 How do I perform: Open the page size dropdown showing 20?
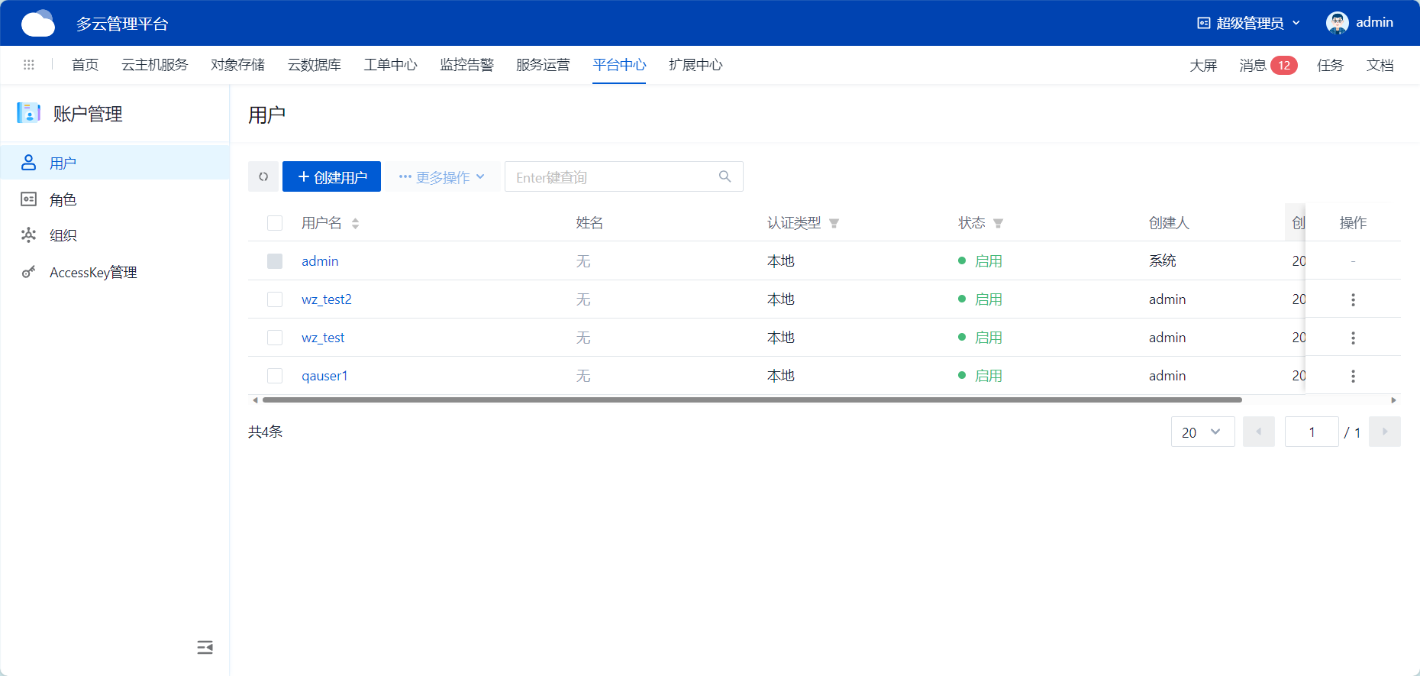point(1202,432)
